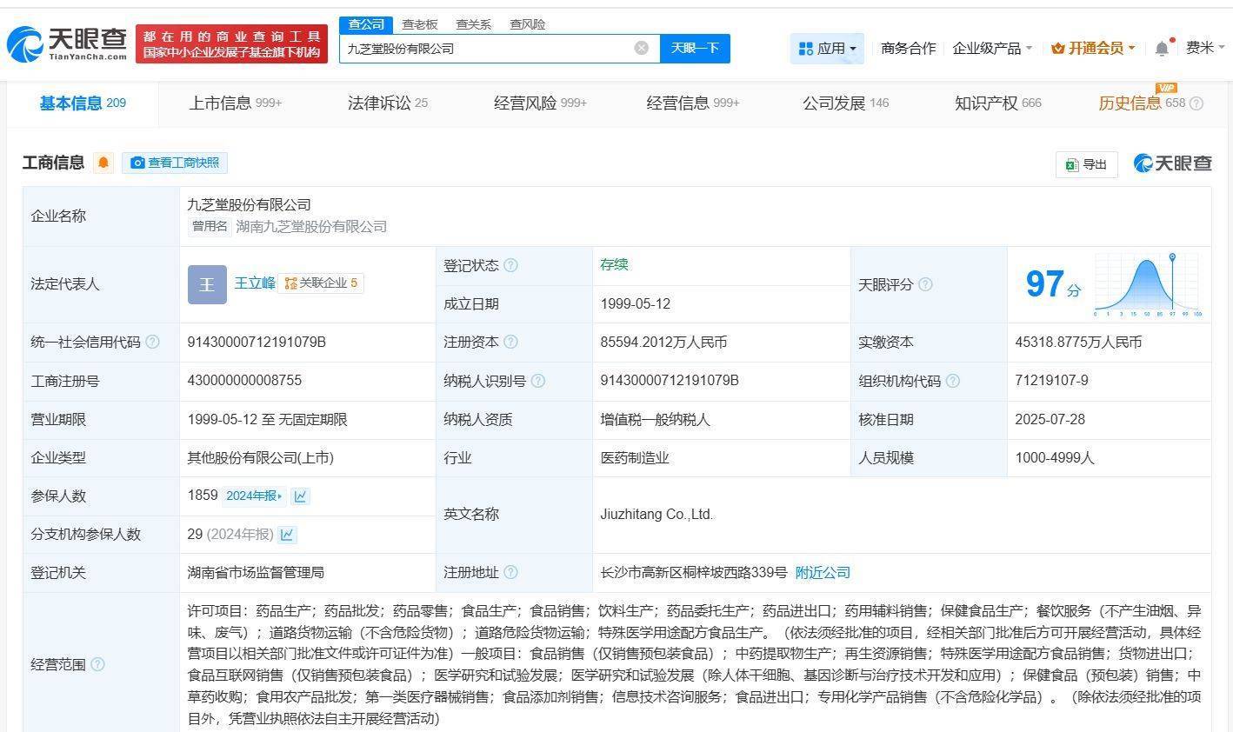The height and width of the screenshot is (732, 1233).
Task: Click the 97 score distribution chart
Action: coord(1148,284)
